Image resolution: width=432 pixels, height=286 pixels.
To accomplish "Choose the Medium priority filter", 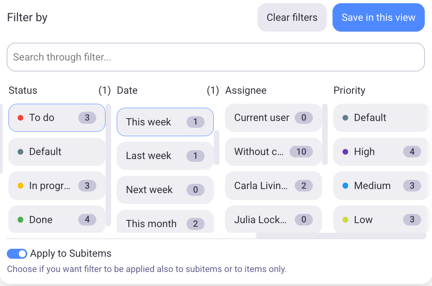I will 381,186.
